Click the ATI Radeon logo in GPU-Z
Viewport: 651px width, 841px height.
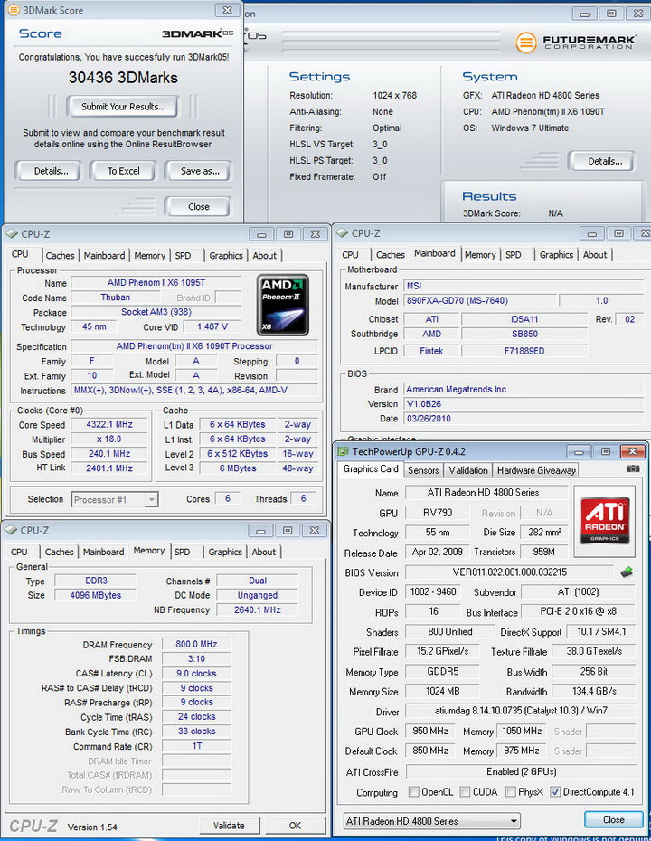(x=604, y=521)
